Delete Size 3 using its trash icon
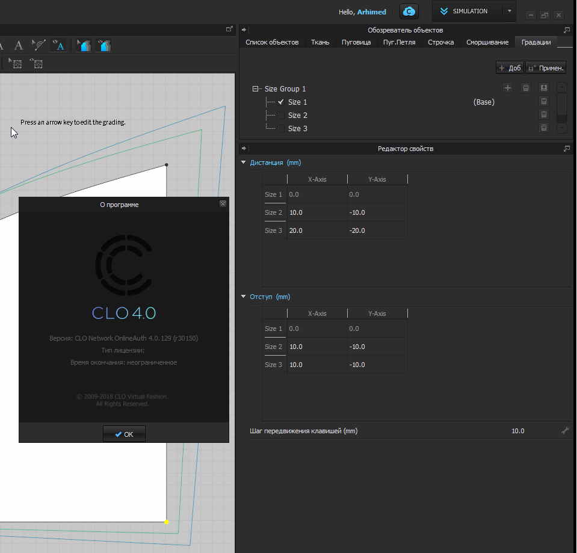Viewport: 577px width, 553px height. click(543, 128)
